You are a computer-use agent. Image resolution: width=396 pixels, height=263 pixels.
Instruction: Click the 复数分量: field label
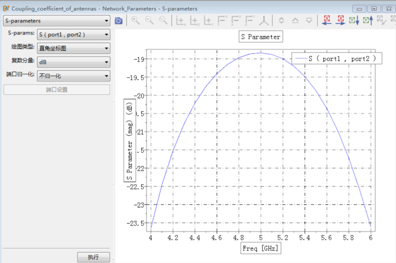[23, 60]
